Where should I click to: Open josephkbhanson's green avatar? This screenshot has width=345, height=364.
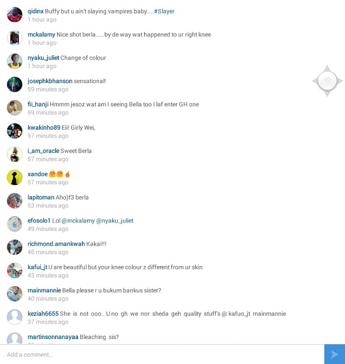tap(15, 84)
